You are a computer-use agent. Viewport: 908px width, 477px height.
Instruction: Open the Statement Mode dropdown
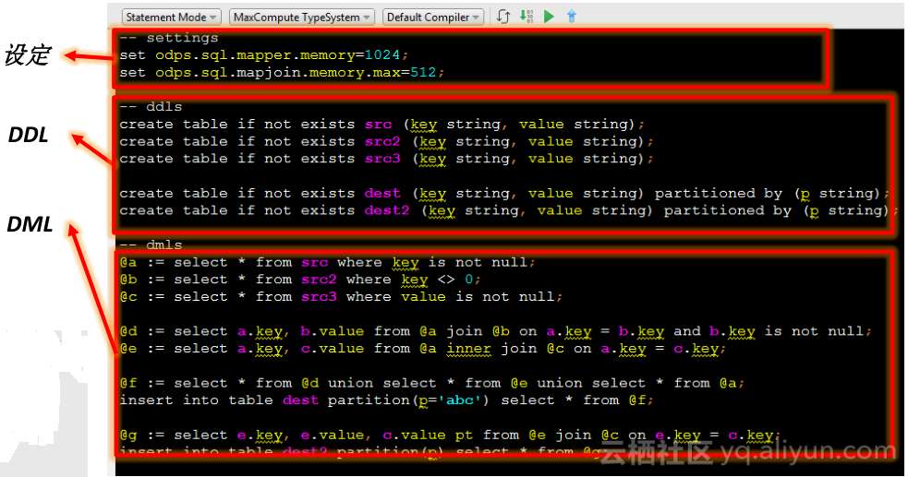coord(171,18)
